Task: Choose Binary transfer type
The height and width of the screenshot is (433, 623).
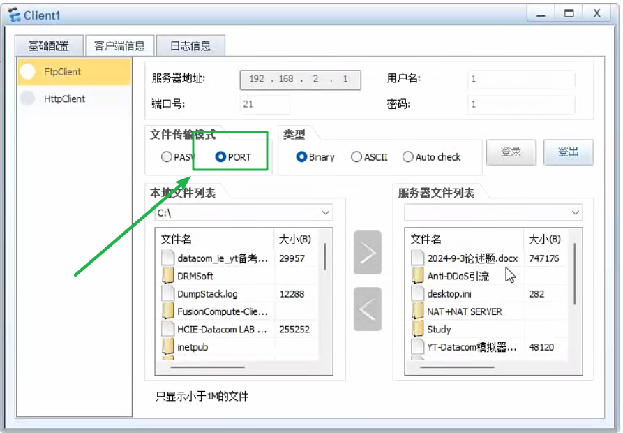Action: (301, 156)
